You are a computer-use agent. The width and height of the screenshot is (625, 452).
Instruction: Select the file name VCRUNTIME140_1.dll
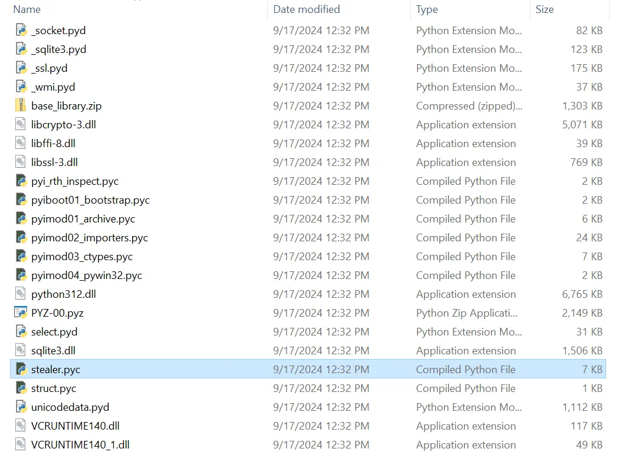coord(80,444)
